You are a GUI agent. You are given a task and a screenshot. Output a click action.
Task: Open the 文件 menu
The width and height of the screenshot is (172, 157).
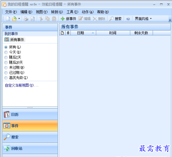(x=11, y=12)
